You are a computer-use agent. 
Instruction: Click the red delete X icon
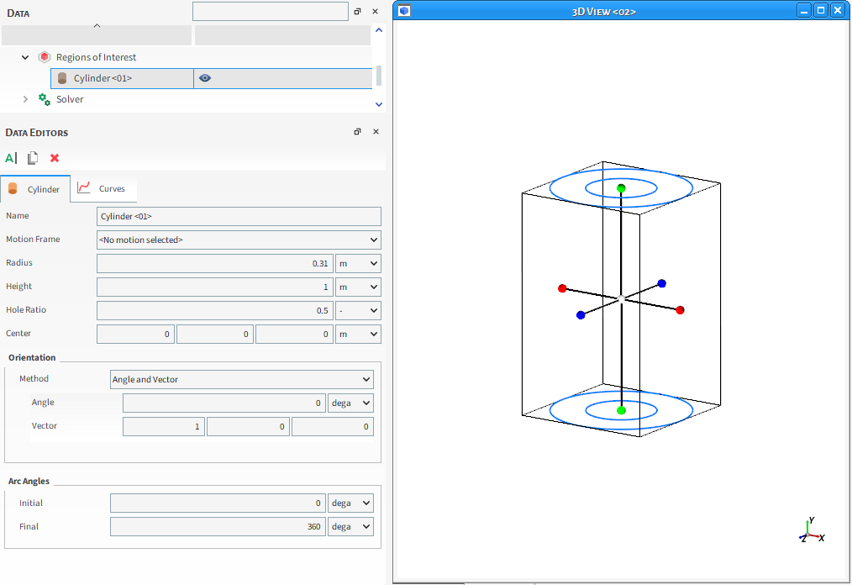point(55,158)
